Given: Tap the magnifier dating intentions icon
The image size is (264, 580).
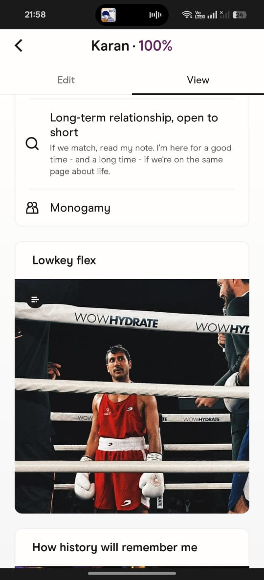Looking at the screenshot, I should (x=32, y=144).
